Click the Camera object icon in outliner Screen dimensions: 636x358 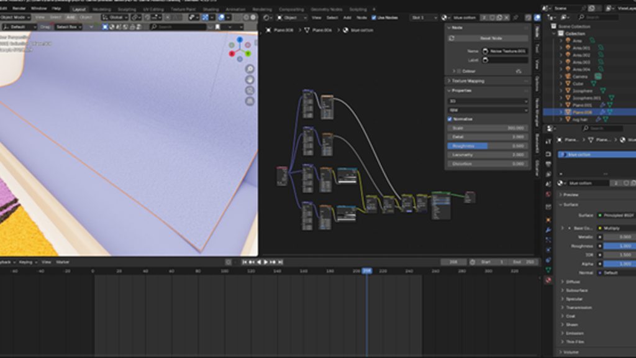coord(567,76)
